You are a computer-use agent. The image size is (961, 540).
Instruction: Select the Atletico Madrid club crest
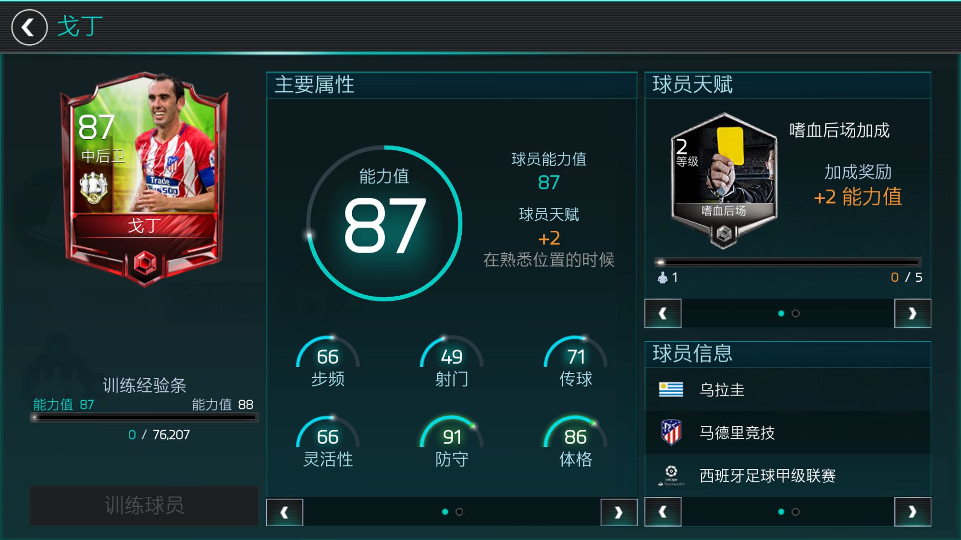coord(671,432)
